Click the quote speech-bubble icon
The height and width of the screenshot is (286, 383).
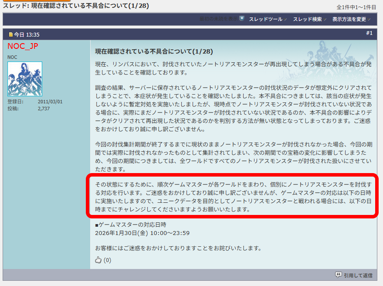click(338, 275)
